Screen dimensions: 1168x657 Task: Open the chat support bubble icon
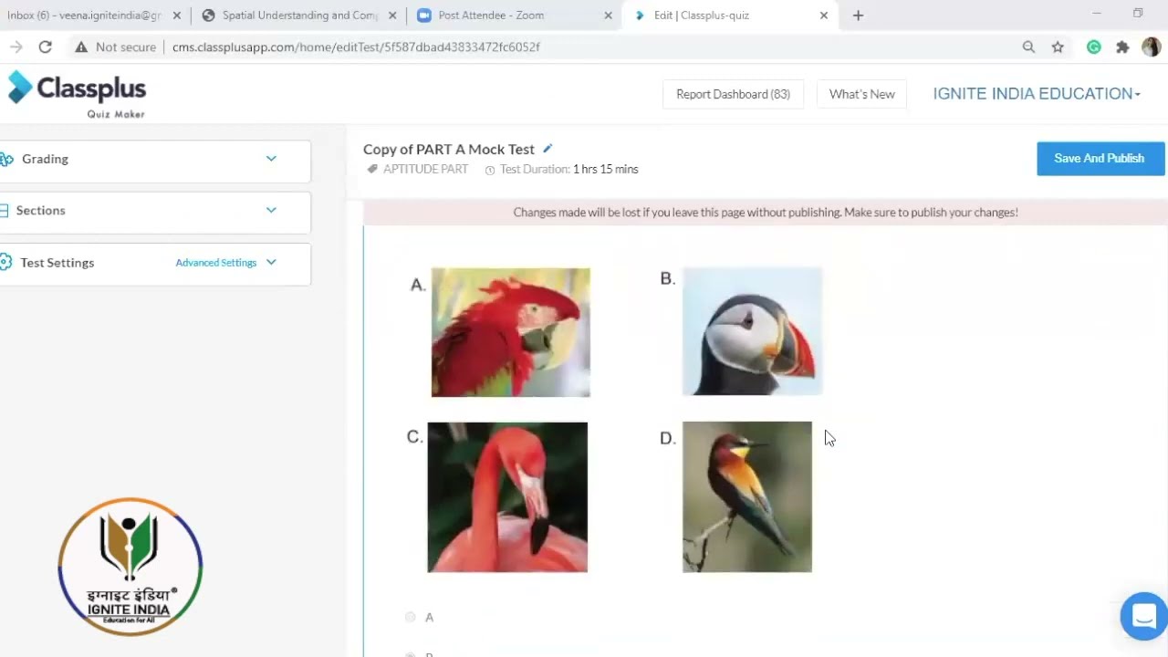(x=1143, y=616)
